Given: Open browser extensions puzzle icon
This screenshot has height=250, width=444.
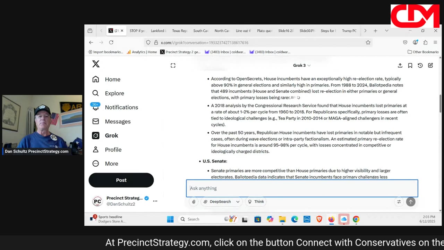Looking at the screenshot, I should pos(425,42).
